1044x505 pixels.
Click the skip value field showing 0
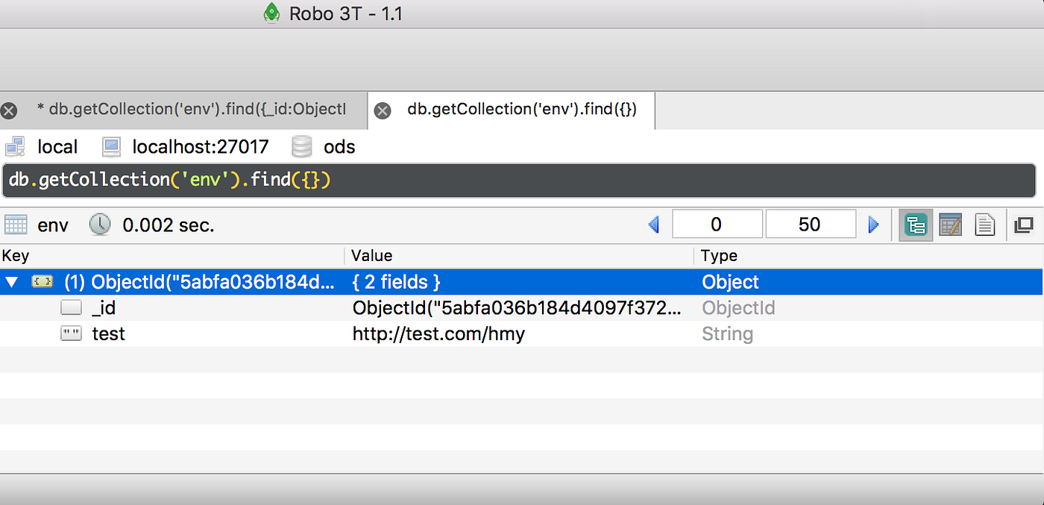point(717,225)
